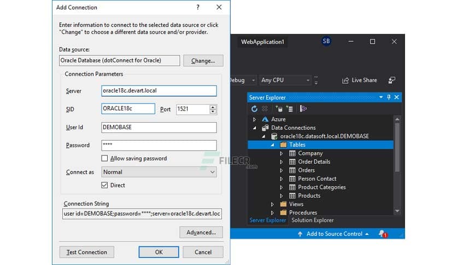Viewport: 457px width, 265px height.
Task: Click Connect to Server toolbar icon
Action: click(x=289, y=109)
